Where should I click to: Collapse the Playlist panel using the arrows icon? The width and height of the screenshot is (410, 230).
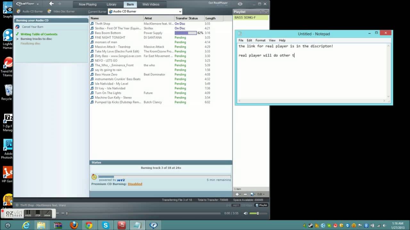(x=261, y=12)
